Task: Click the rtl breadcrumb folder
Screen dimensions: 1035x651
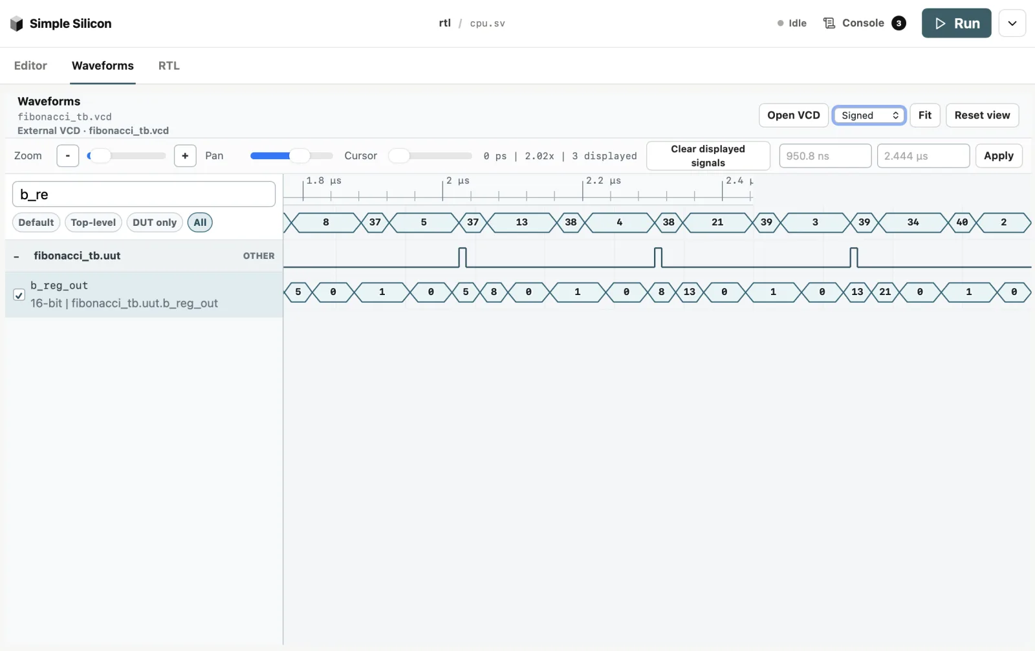Action: tap(444, 23)
